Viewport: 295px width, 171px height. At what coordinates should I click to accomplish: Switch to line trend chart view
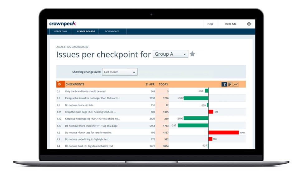click(x=236, y=84)
